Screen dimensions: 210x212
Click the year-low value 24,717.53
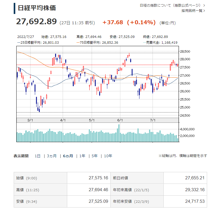pos(195,201)
